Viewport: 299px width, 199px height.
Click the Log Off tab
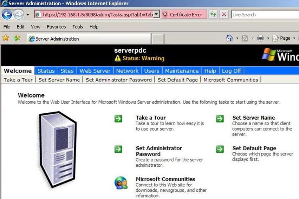coord(231,71)
